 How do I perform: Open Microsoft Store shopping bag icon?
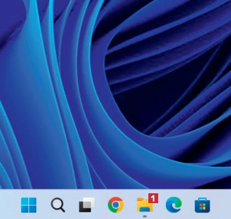point(203,205)
